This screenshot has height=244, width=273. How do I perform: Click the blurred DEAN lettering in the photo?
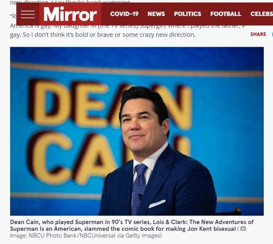110,104
